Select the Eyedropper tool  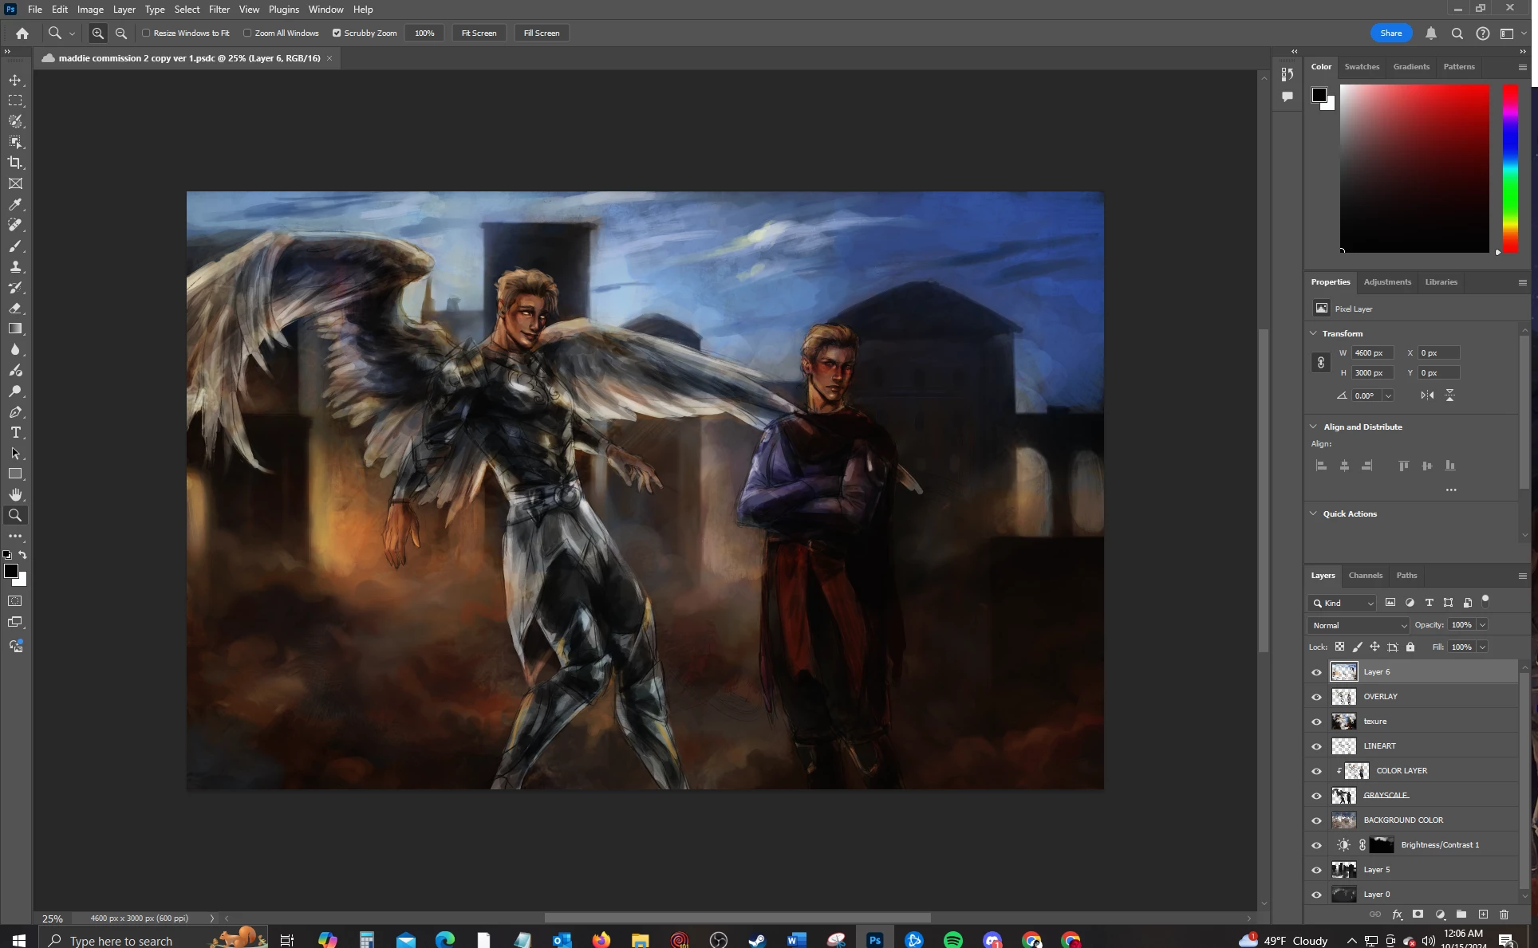tap(15, 204)
